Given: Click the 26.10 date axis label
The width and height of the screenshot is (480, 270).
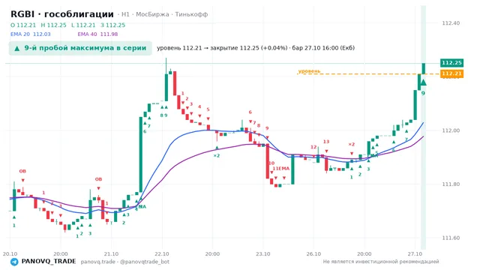Looking at the screenshot, I should (313, 253).
